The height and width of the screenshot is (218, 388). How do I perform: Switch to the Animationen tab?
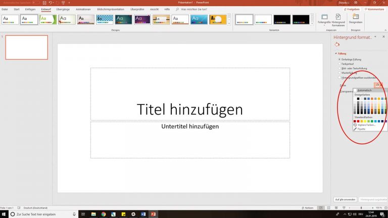pyautogui.click(x=83, y=9)
